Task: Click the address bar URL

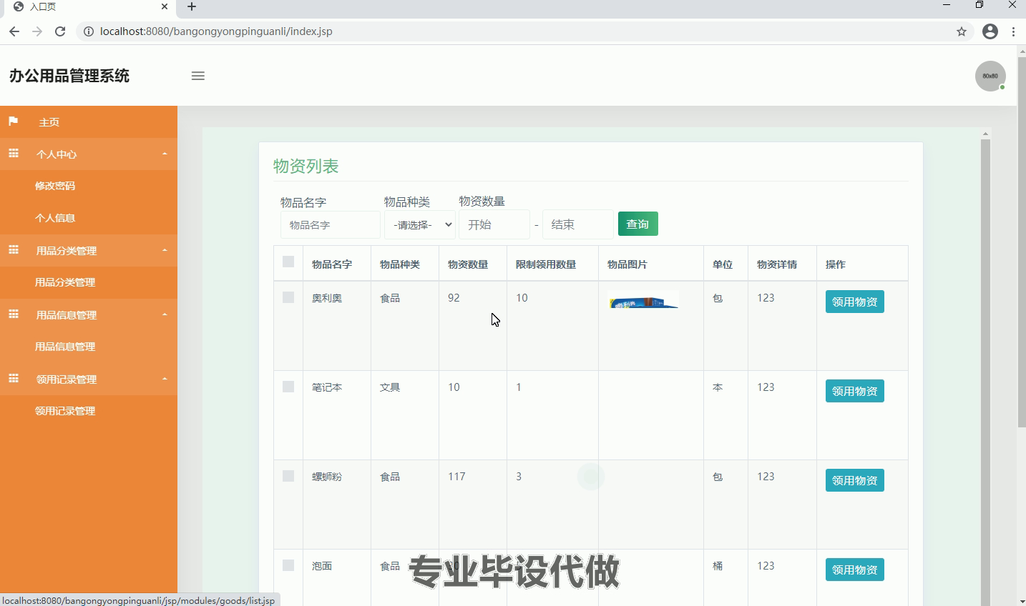Action: click(216, 31)
